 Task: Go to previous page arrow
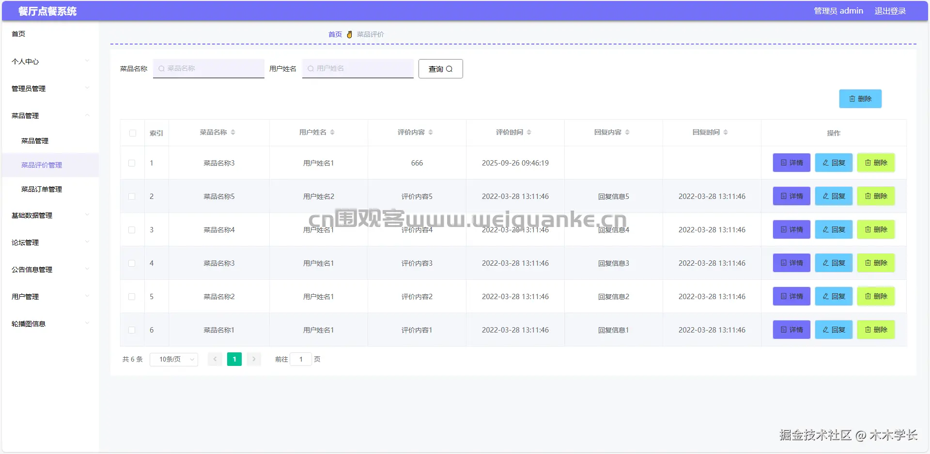[x=215, y=359]
